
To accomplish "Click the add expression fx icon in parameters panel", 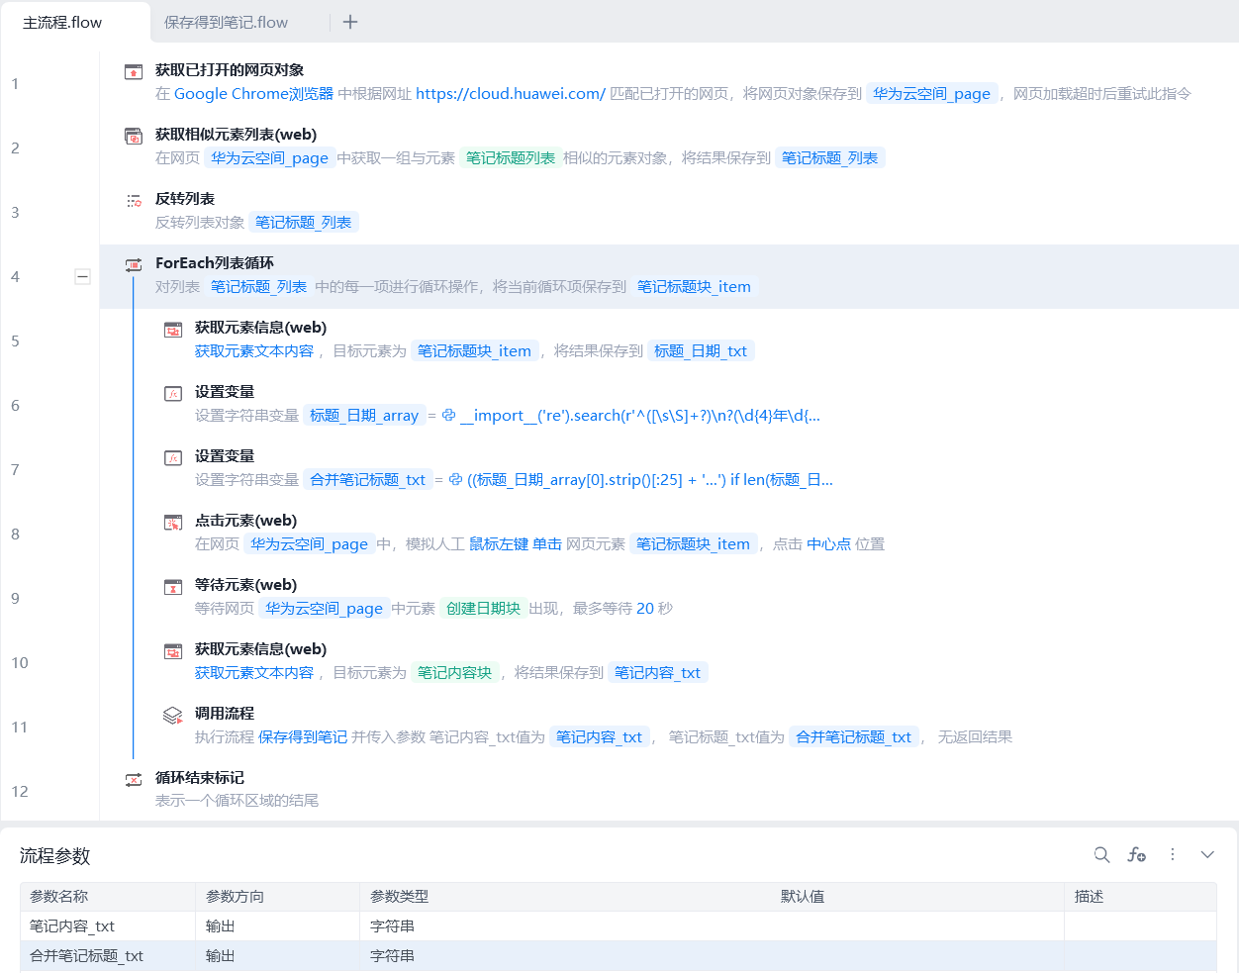I will click(1137, 854).
